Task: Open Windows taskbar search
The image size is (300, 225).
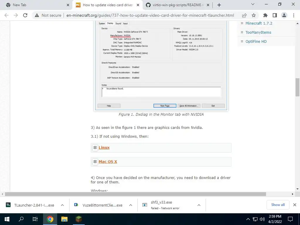Action: [x=21, y=219]
